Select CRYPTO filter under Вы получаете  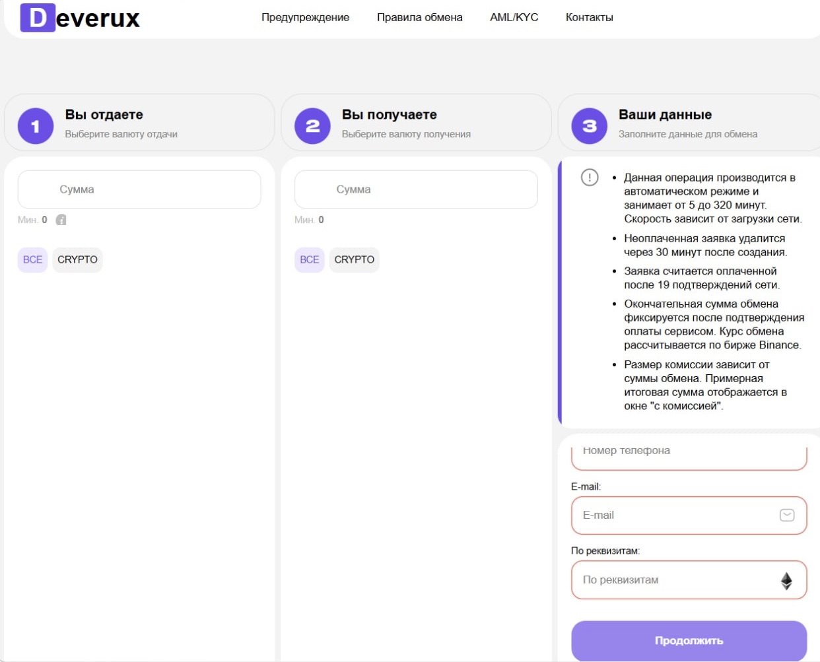(354, 259)
